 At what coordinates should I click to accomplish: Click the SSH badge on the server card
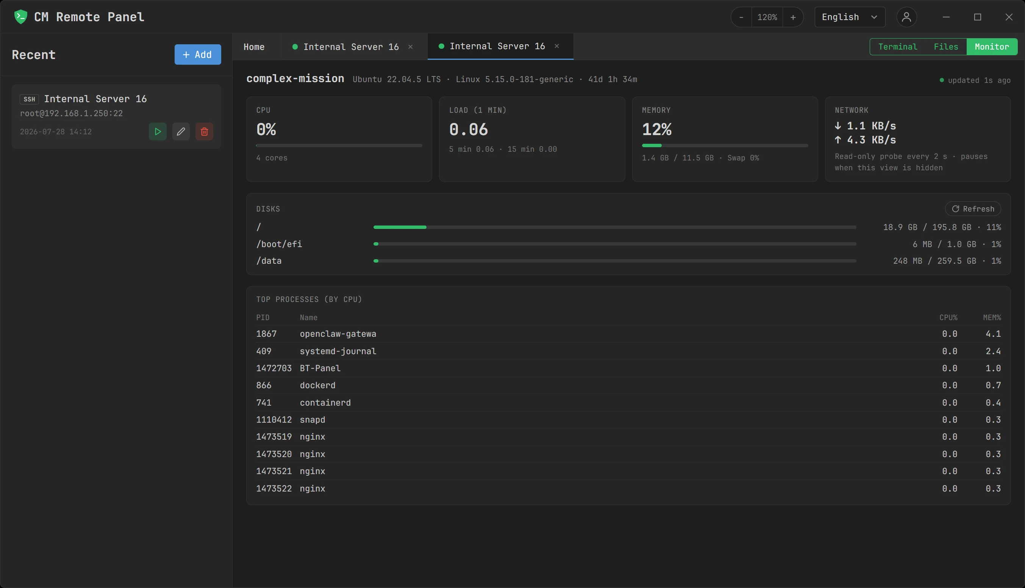pyautogui.click(x=29, y=100)
